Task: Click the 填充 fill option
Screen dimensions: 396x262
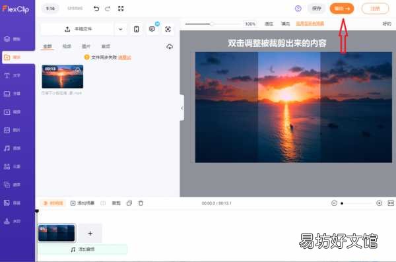Action: coord(286,24)
